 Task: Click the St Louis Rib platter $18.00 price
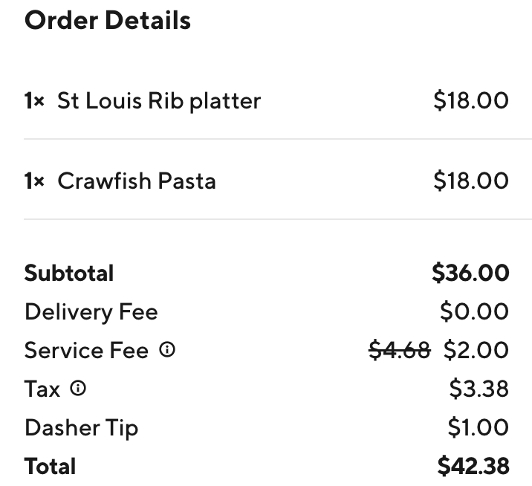pyautogui.click(x=471, y=100)
